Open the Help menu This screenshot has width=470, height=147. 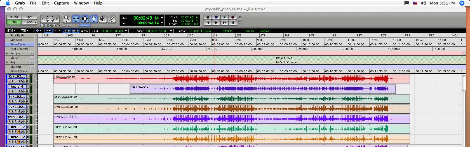coord(98,3)
